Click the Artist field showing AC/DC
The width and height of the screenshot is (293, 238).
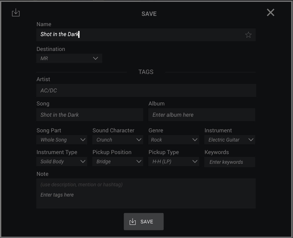click(146, 90)
